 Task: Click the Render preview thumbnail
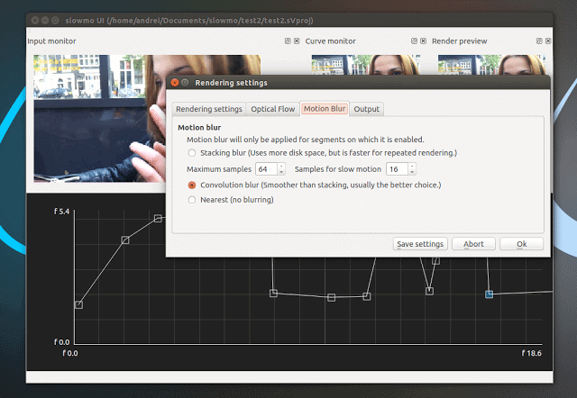pos(491,65)
